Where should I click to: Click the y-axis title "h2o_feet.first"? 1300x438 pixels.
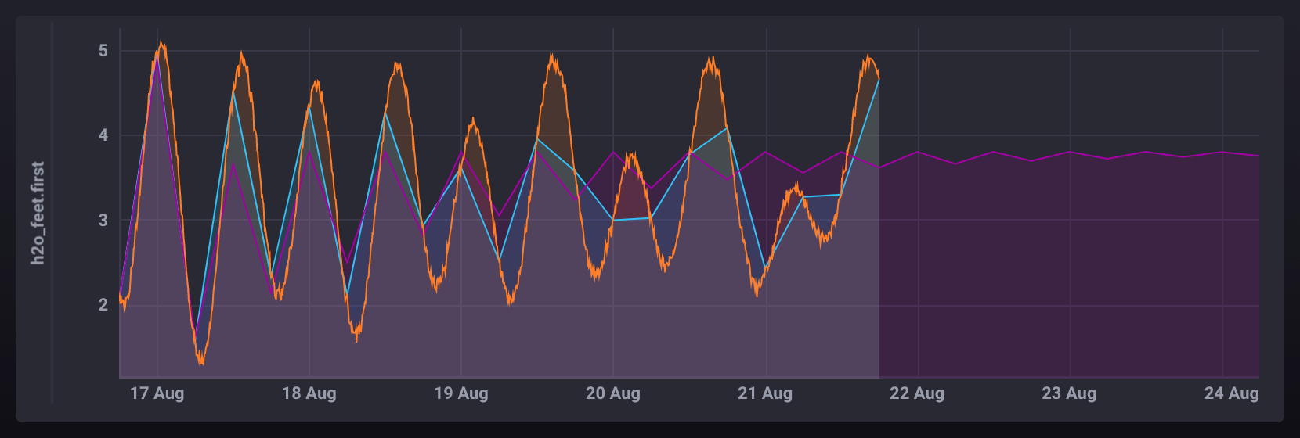tap(38, 213)
